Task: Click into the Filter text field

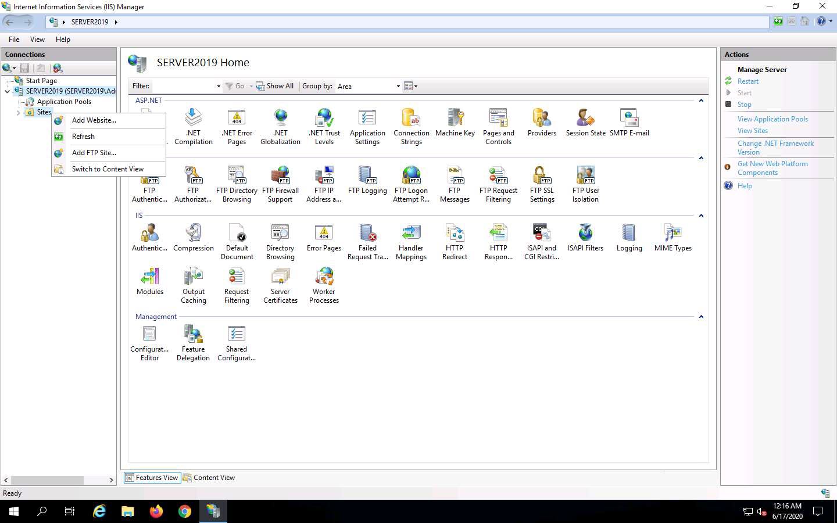Action: pyautogui.click(x=183, y=86)
